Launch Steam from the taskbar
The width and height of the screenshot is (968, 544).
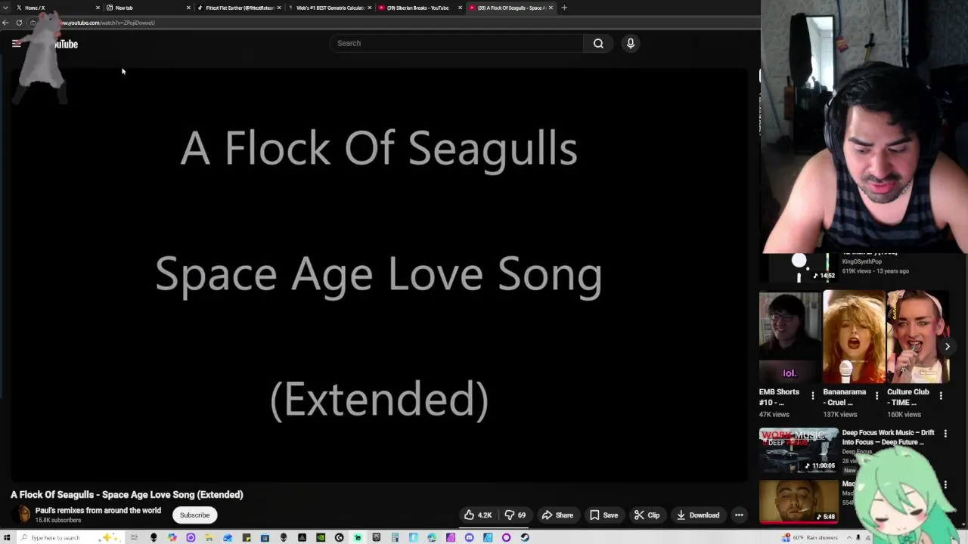tap(525, 537)
